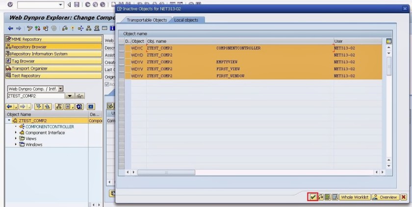The height and width of the screenshot is (207, 412).
Task: Click the WDYD object type cell
Action: [x=137, y=55]
